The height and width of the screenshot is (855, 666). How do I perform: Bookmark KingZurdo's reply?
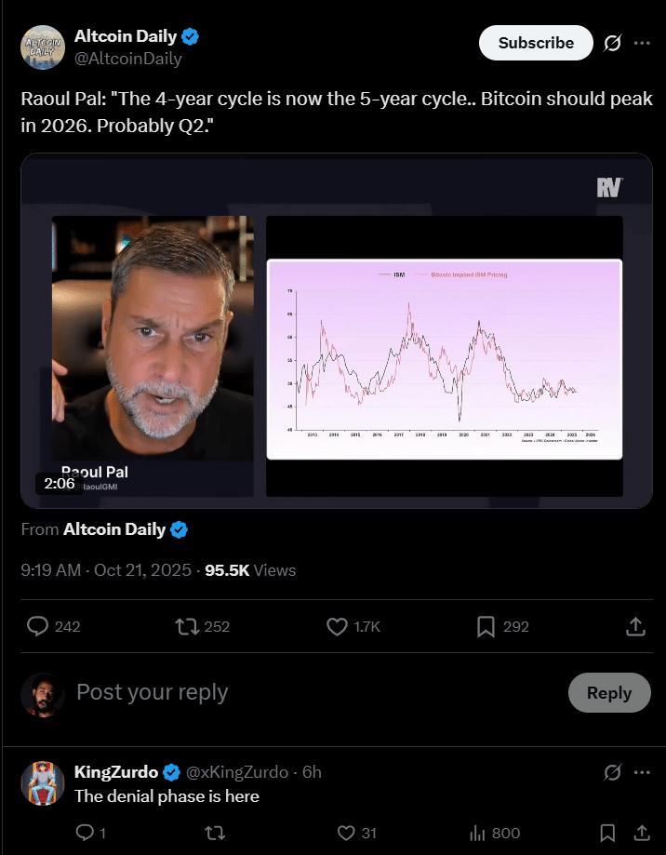pyautogui.click(x=607, y=834)
